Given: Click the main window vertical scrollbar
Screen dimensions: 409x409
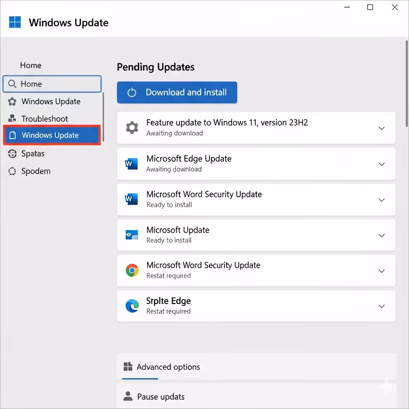Looking at the screenshot, I should [x=406, y=83].
